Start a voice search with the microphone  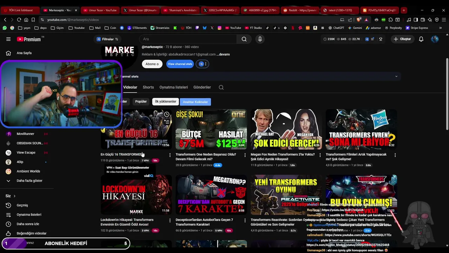260,39
